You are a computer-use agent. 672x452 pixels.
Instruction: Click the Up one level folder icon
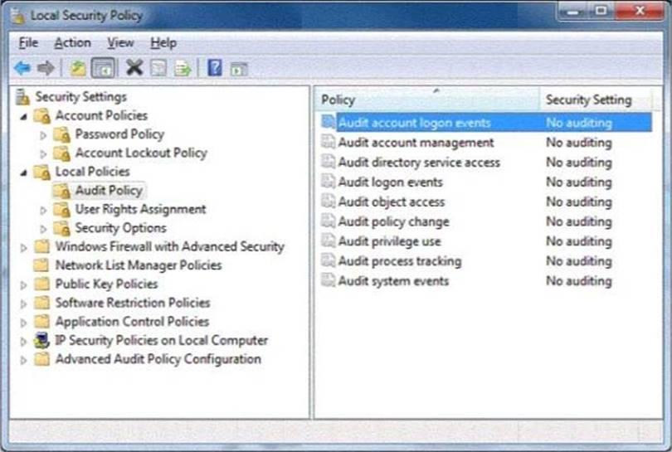[x=78, y=68]
